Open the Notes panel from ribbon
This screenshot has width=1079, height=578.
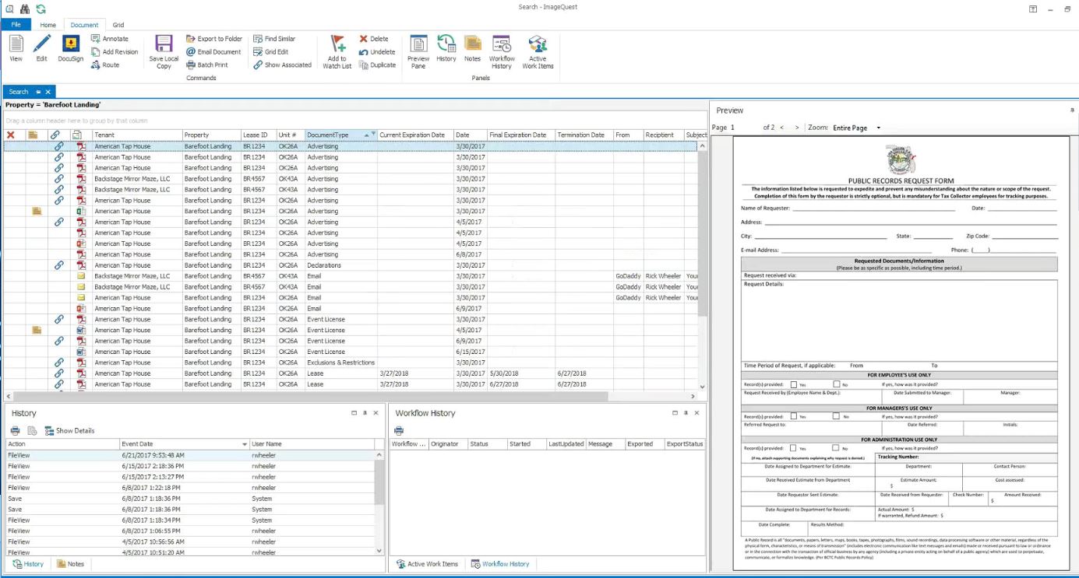472,44
